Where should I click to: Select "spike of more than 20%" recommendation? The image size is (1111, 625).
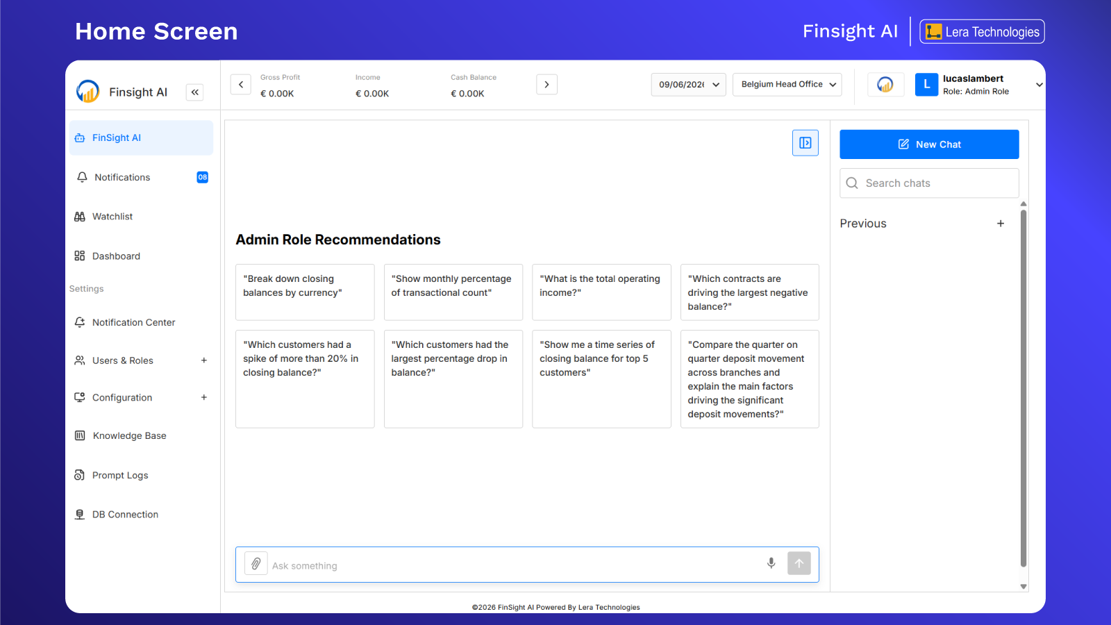pyautogui.click(x=305, y=379)
